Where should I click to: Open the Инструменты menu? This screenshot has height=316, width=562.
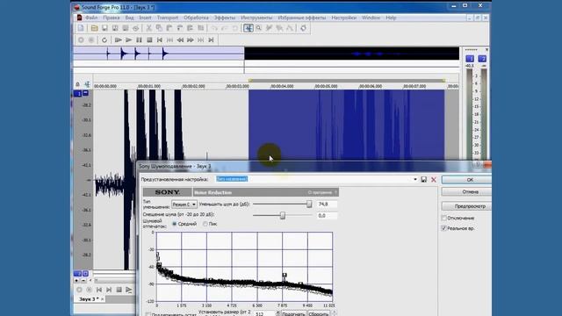pos(256,18)
